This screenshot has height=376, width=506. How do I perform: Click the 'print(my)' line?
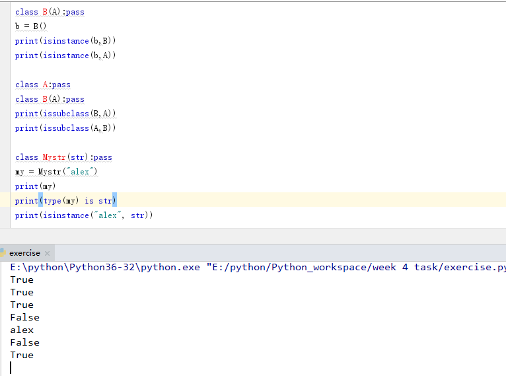(35, 186)
